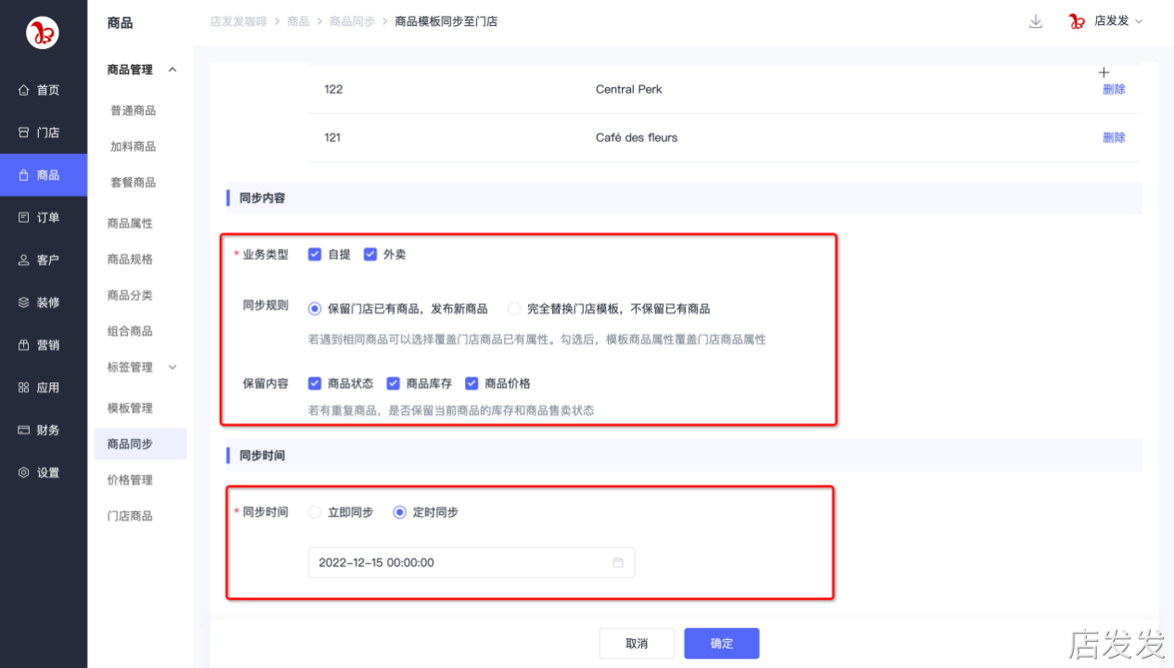Select the 立即同步 radio button
This screenshot has width=1174, height=668.
(x=315, y=512)
